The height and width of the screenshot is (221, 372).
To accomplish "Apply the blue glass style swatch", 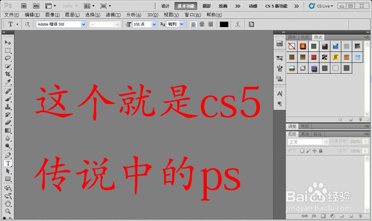I will click(x=335, y=46).
